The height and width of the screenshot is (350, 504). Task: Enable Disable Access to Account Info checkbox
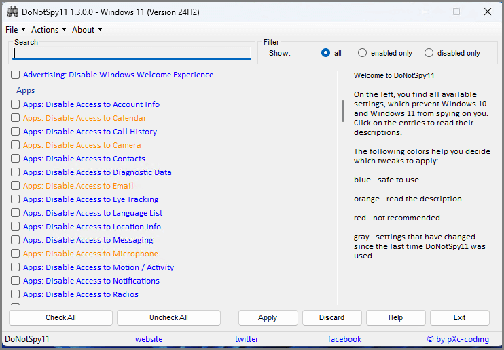pyautogui.click(x=16, y=104)
